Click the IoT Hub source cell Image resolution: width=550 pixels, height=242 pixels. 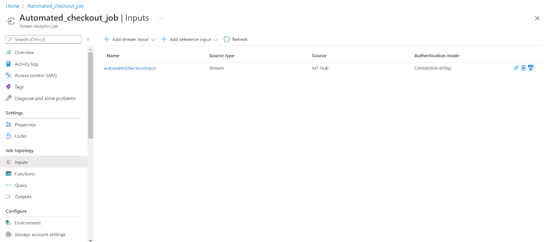tap(320, 68)
